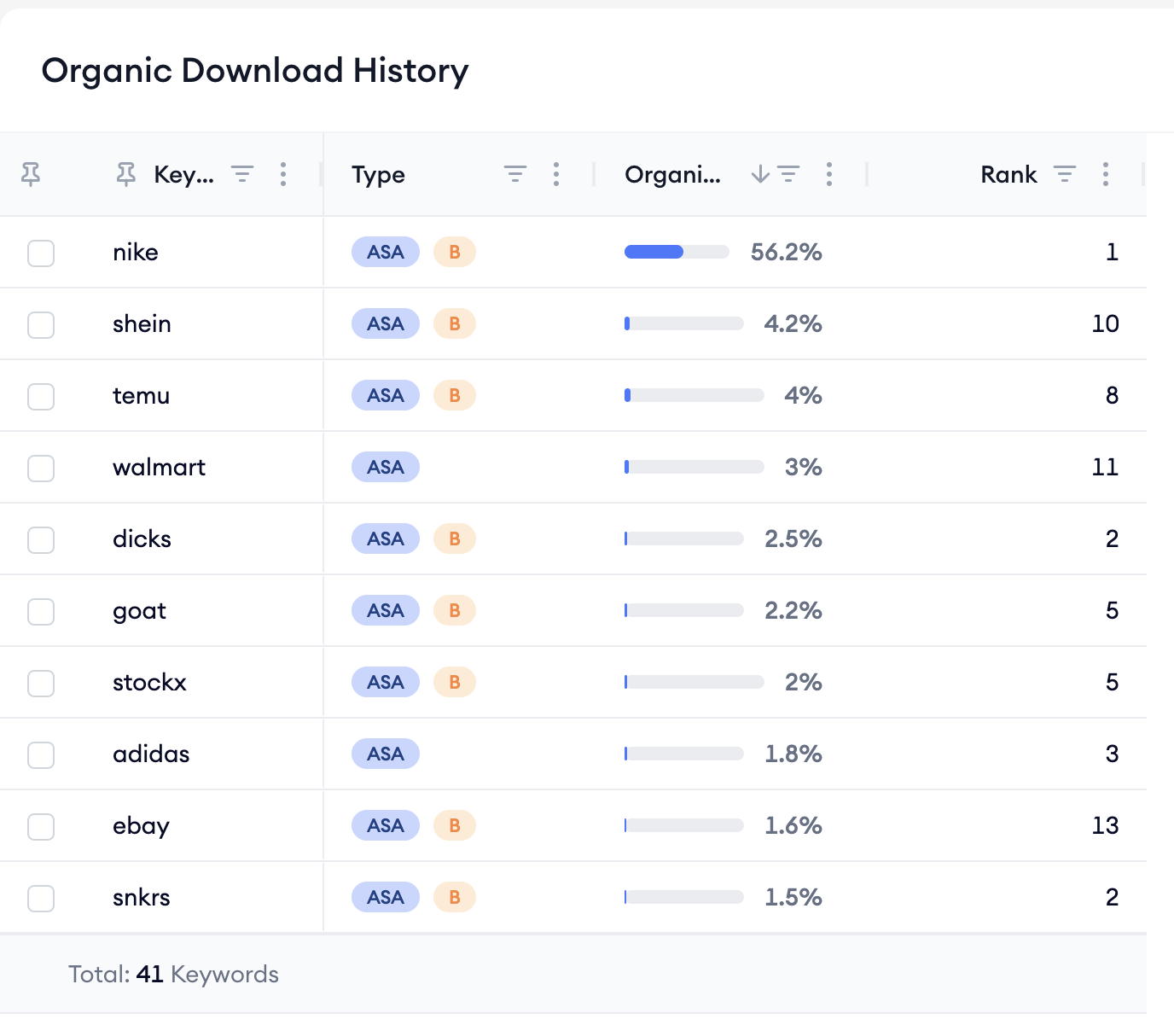Click the keyword stockx
Viewport: 1174px width, 1019px height.
tap(149, 682)
